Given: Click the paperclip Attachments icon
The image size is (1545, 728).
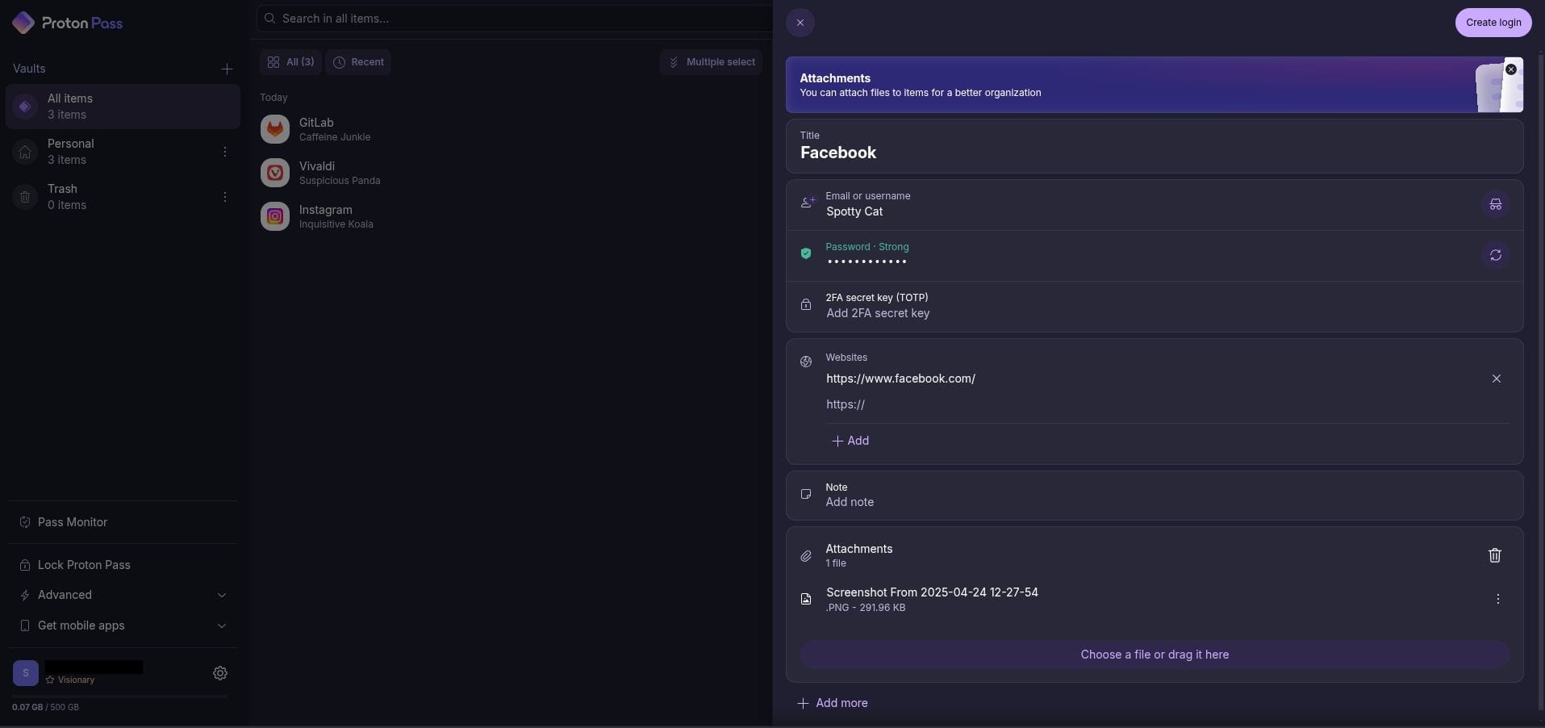Looking at the screenshot, I should [x=806, y=556].
